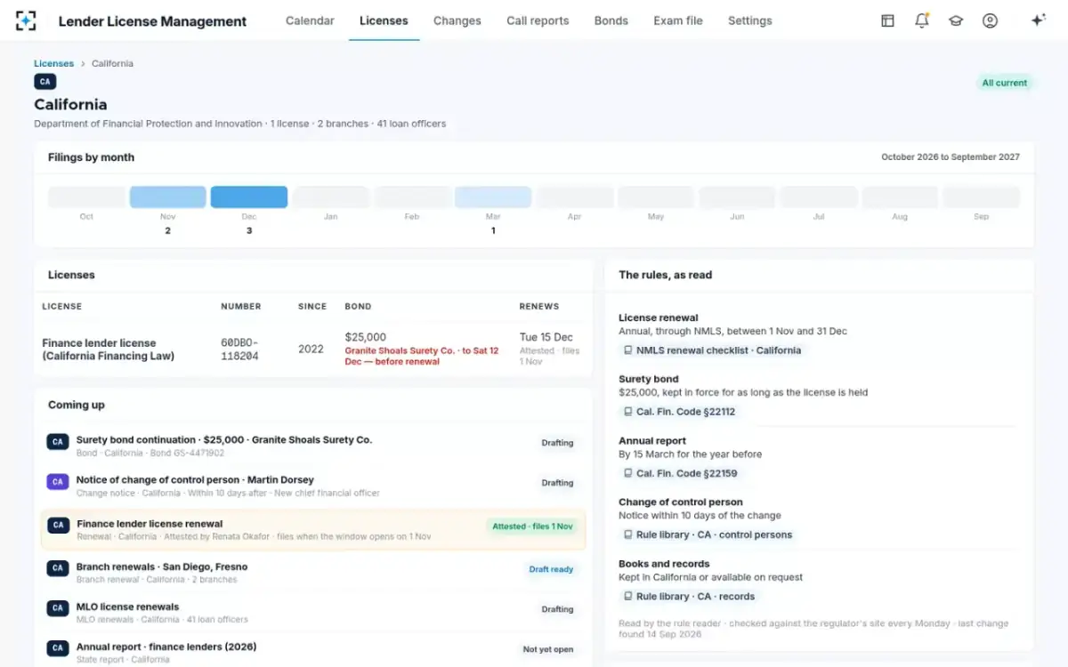Click the 2022 since-year cell
Viewport: 1068px width, 667px height.
click(x=311, y=349)
